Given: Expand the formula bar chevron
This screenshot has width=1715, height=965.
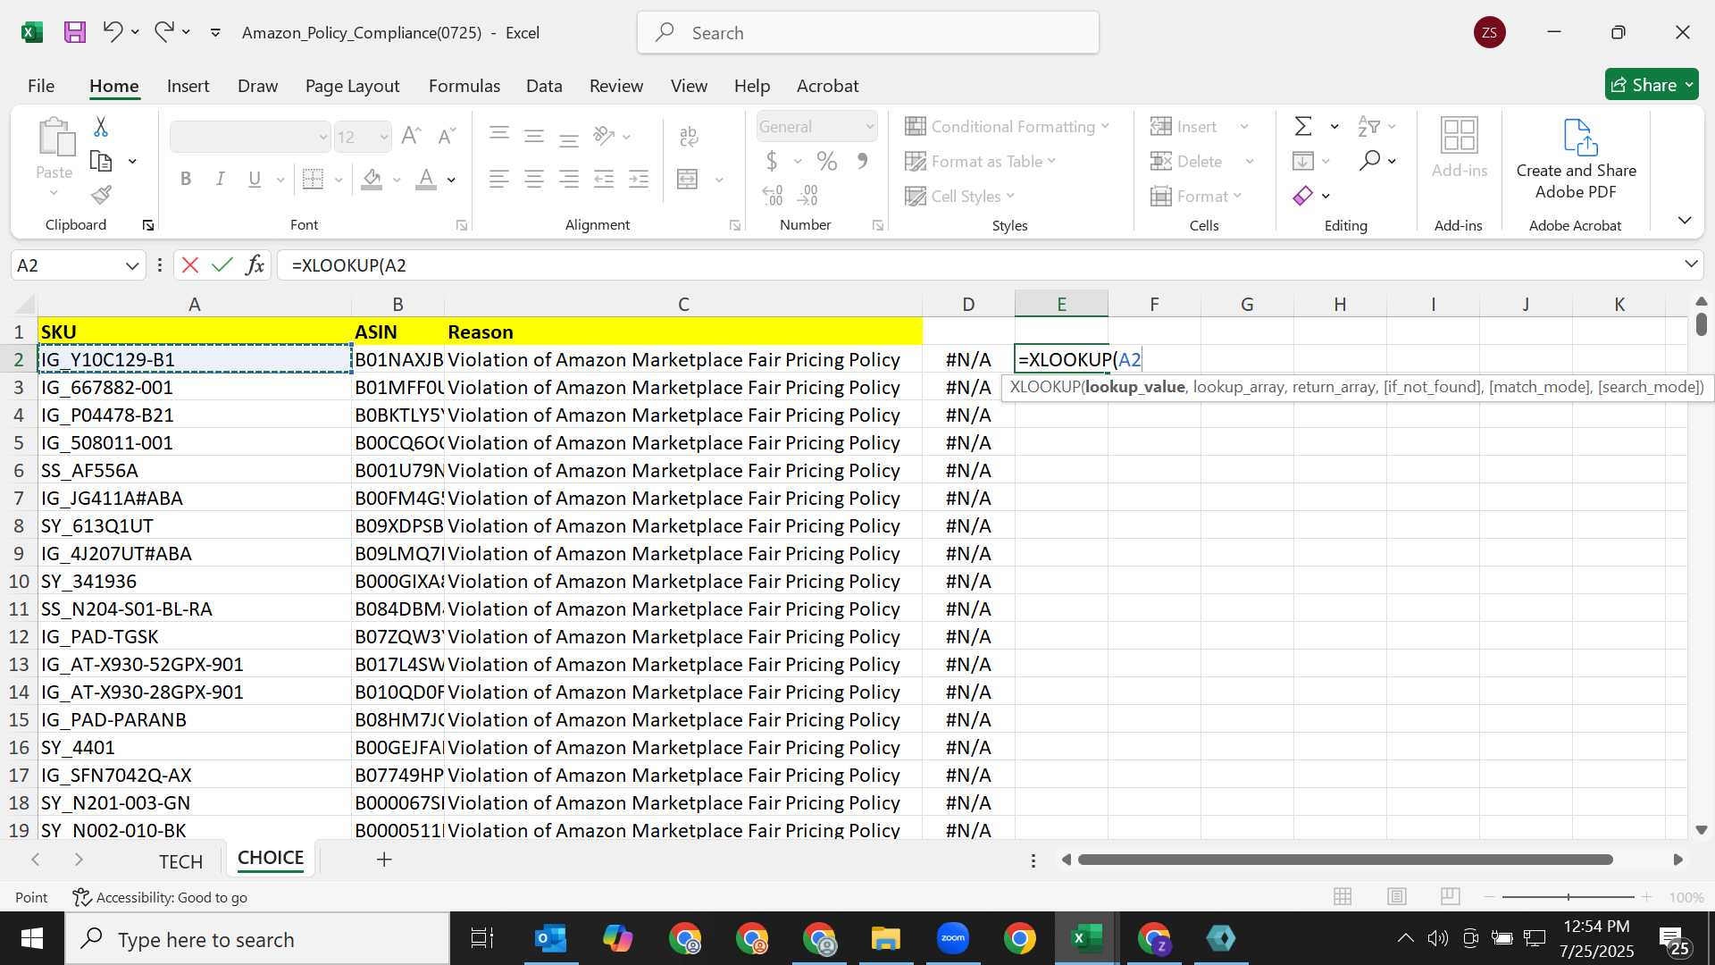Looking at the screenshot, I should tap(1691, 264).
